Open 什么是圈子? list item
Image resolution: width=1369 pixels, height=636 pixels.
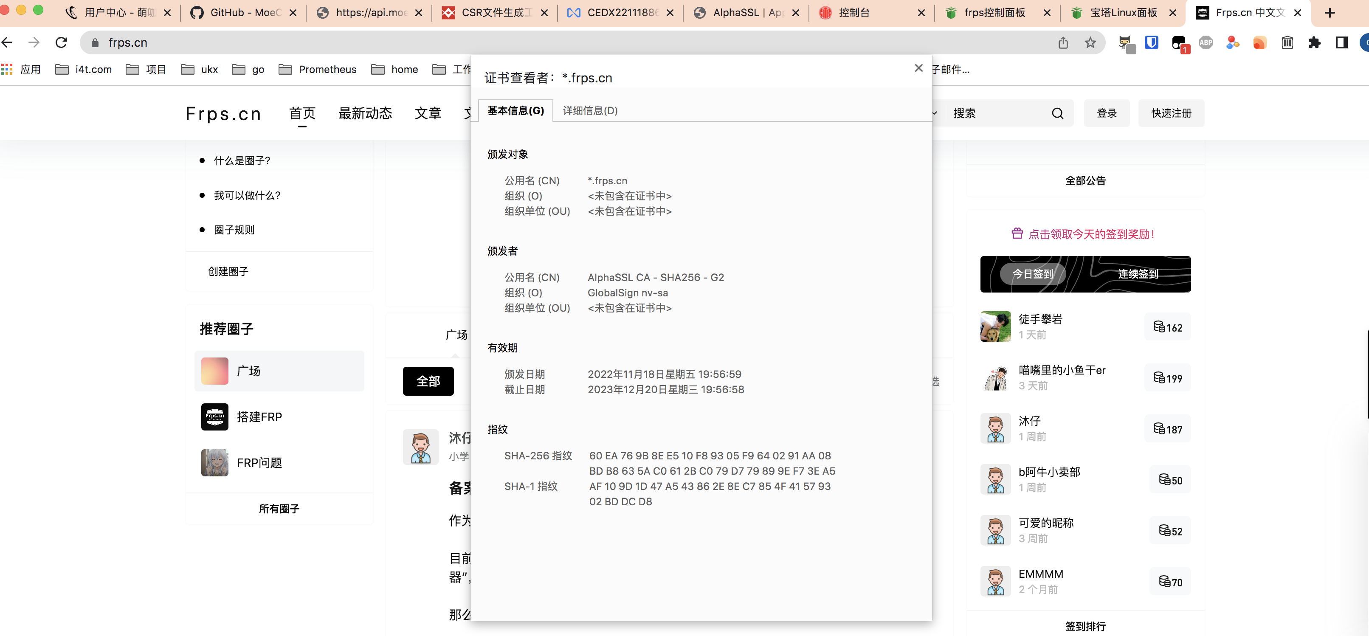242,160
